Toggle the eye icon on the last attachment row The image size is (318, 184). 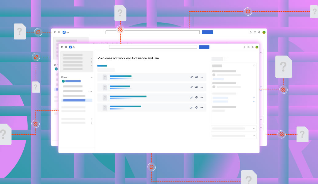coord(197,107)
